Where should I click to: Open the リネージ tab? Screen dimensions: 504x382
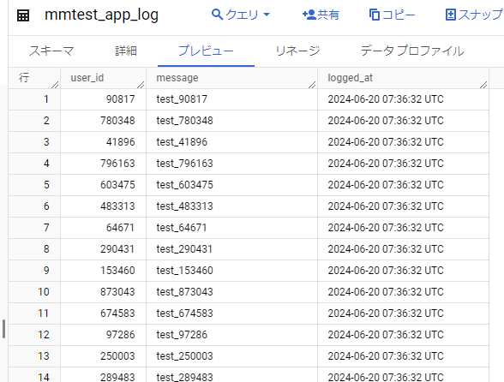(x=297, y=51)
